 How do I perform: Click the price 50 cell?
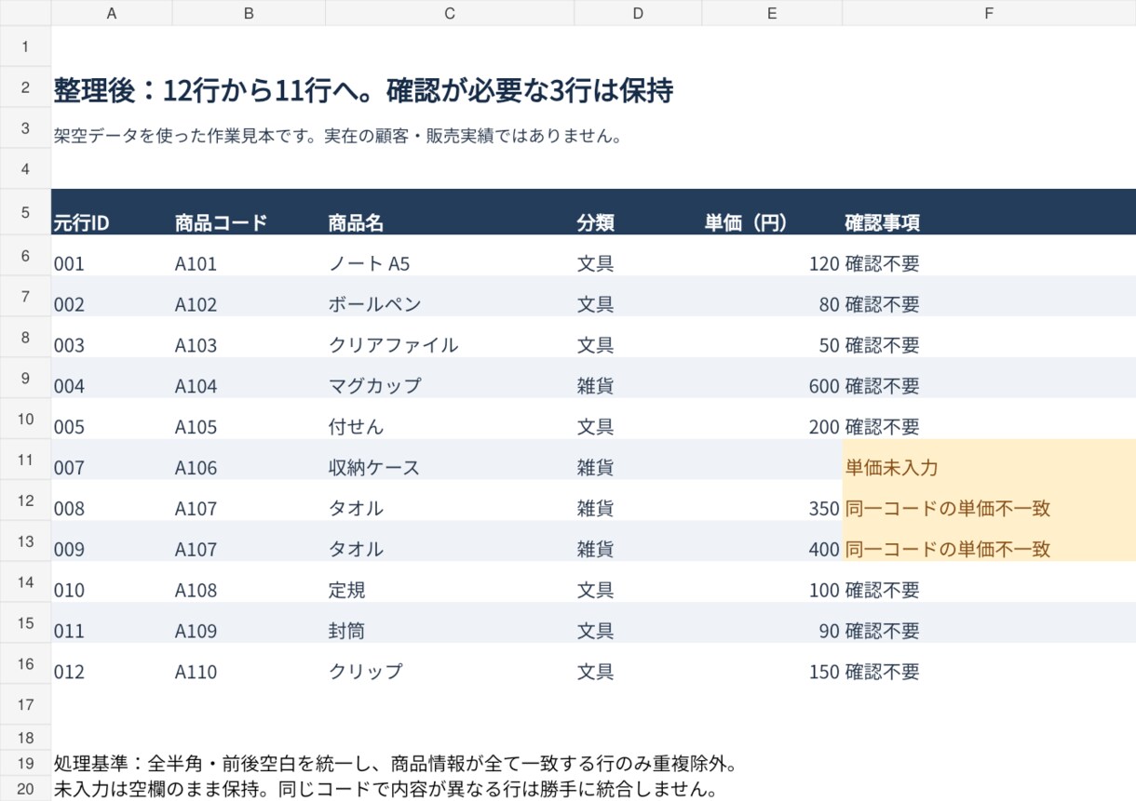coord(772,338)
